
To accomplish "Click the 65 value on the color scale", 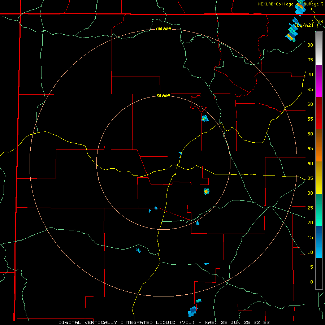I will point(310,89).
